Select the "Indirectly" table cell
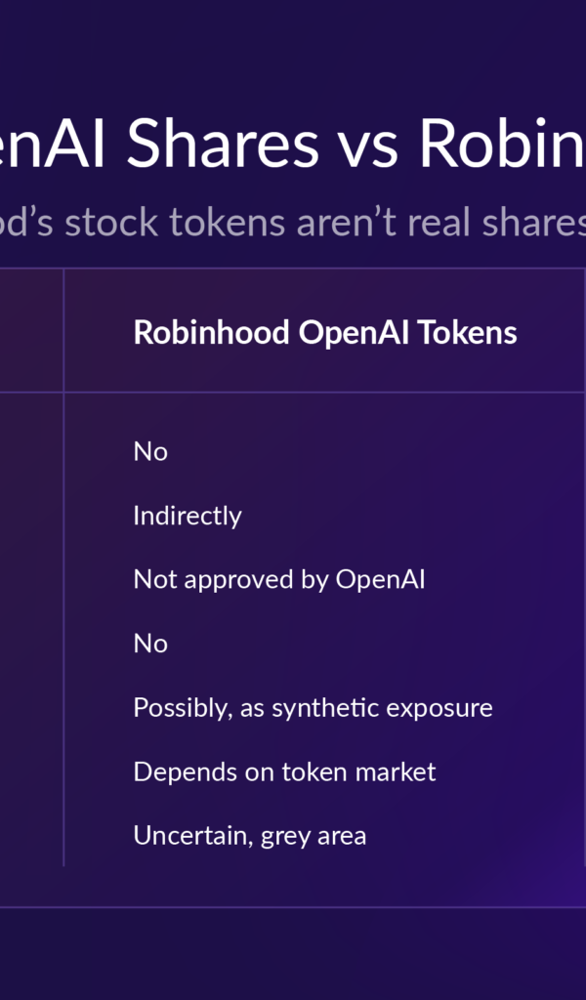This screenshot has width=586, height=1000. pyautogui.click(x=187, y=516)
